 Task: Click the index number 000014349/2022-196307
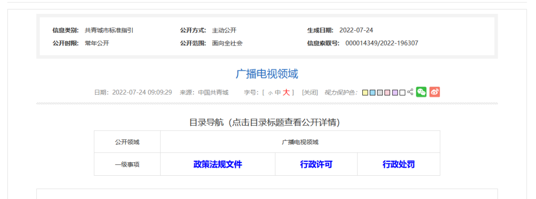(x=382, y=43)
